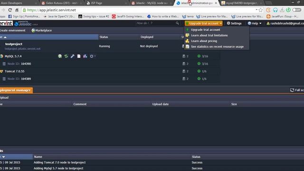Reload the page in Chrome

click(x=10, y=10)
